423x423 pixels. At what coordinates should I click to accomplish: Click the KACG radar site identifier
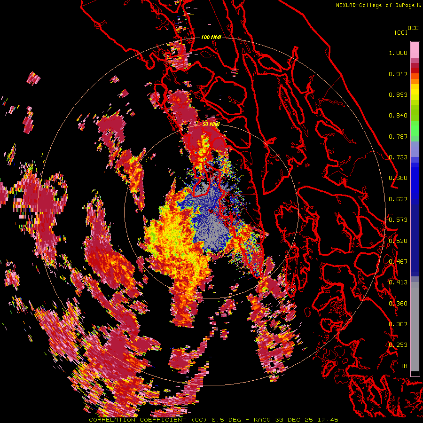click(262, 420)
